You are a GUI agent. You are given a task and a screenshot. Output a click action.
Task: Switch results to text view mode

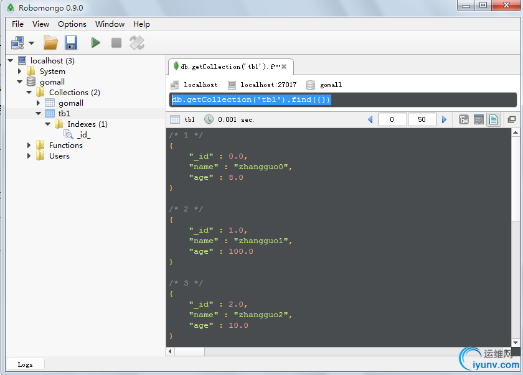pyautogui.click(x=494, y=119)
